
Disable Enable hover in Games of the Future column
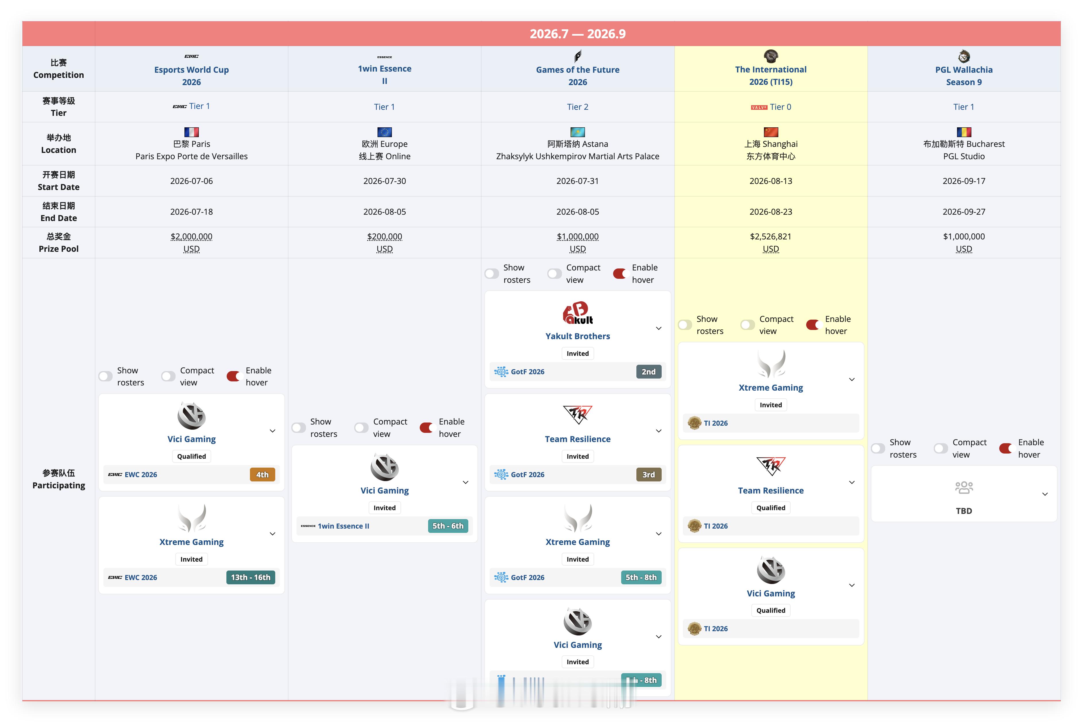(620, 274)
